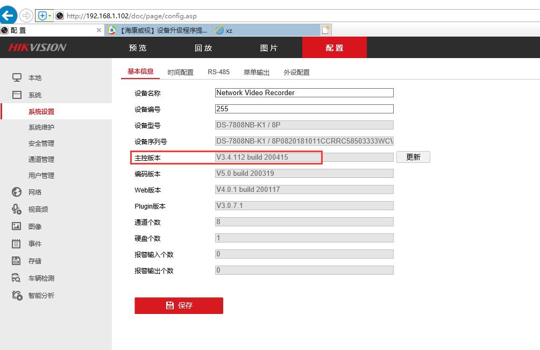Screen dimensions: 540x350
Task: Click the browser back arrow
Action: pyautogui.click(x=8, y=15)
